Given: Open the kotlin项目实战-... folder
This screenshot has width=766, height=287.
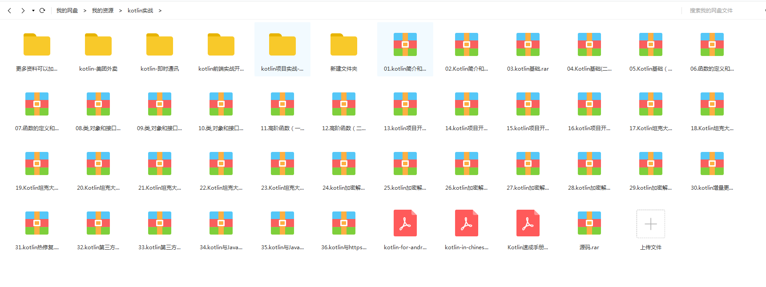Looking at the screenshot, I should pyautogui.click(x=282, y=44).
